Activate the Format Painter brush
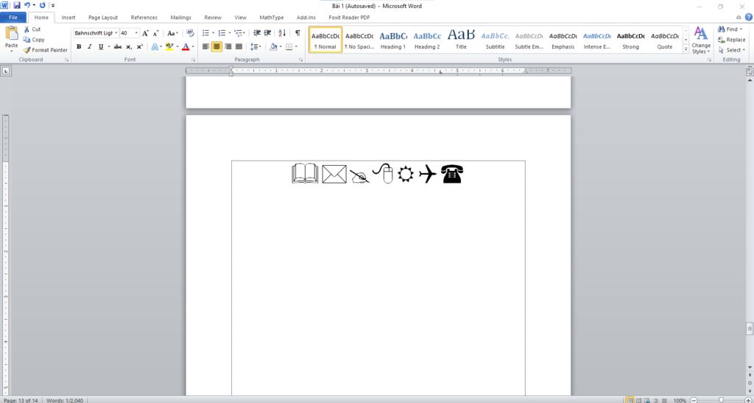This screenshot has height=403, width=754. [46, 50]
